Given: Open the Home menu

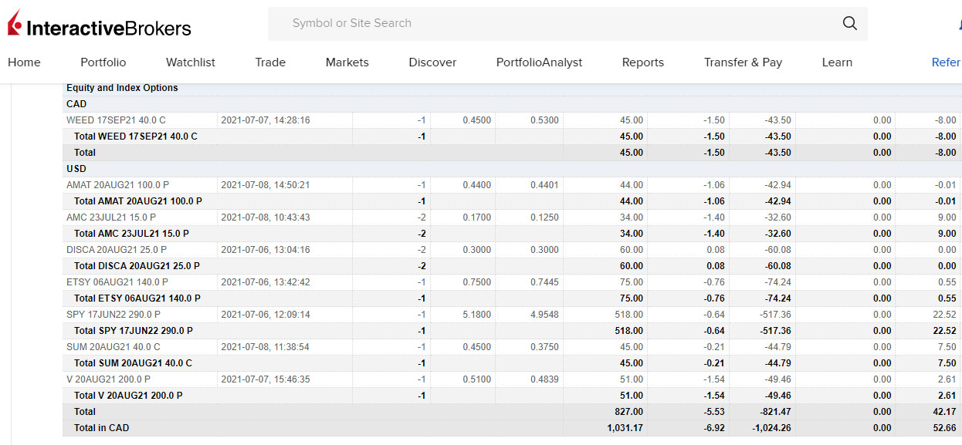Looking at the screenshot, I should [x=24, y=62].
